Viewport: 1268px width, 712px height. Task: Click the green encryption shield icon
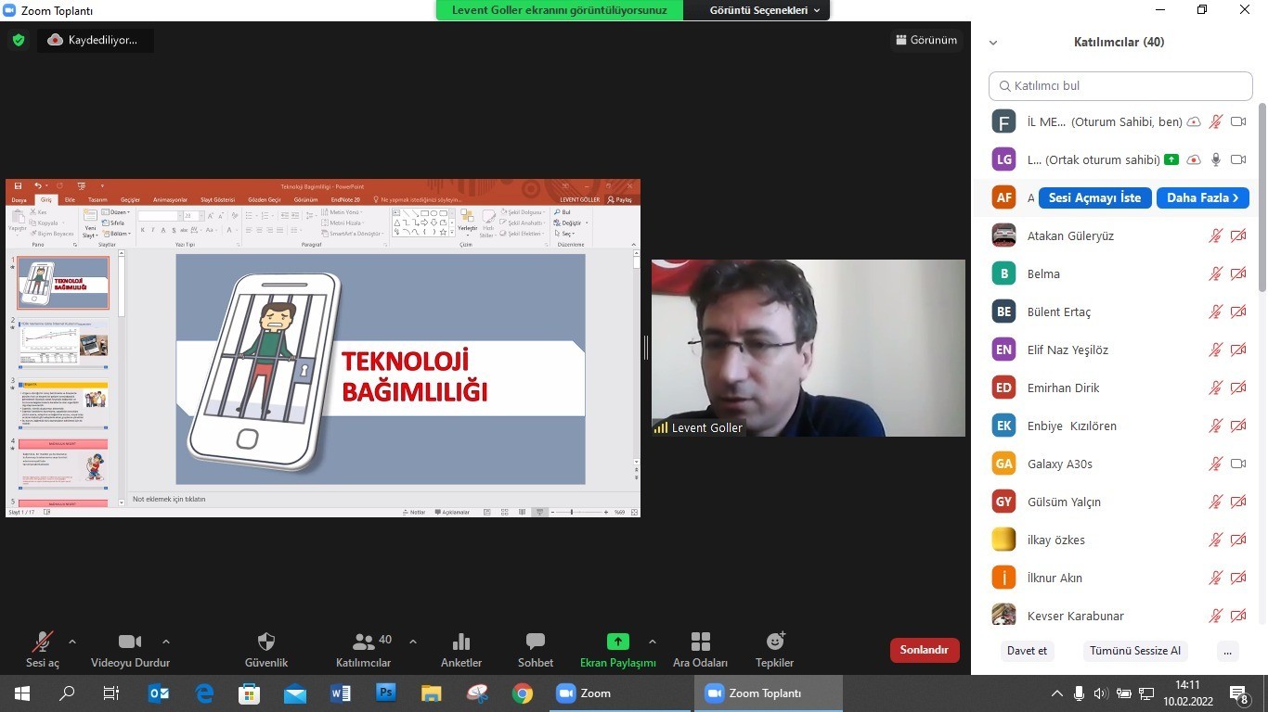19,40
